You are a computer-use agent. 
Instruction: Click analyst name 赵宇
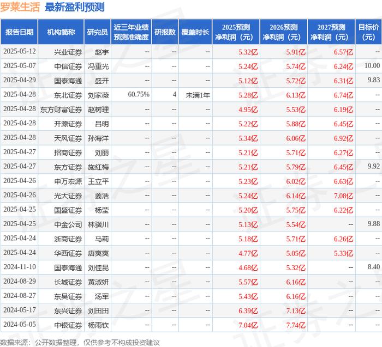click(102, 52)
